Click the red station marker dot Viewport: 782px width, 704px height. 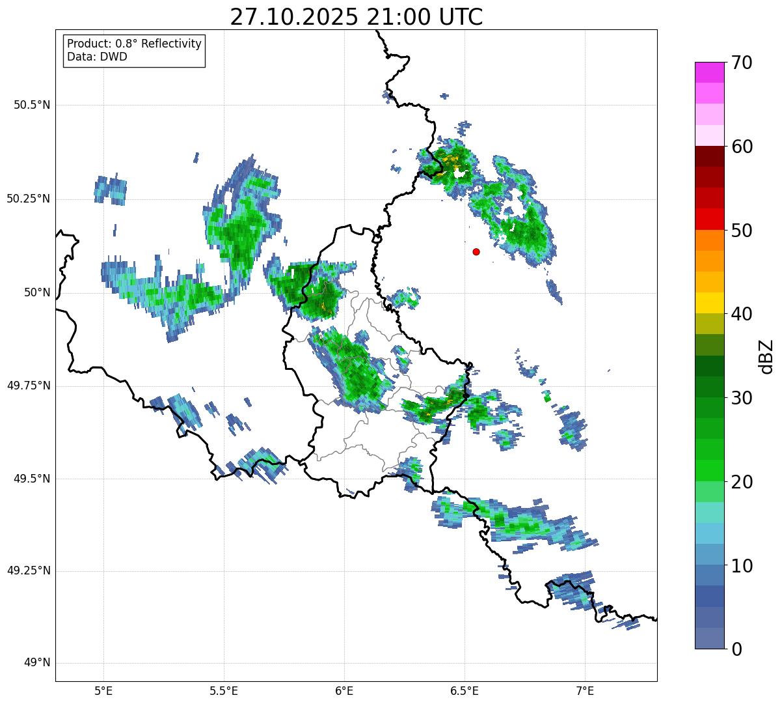[x=476, y=251]
